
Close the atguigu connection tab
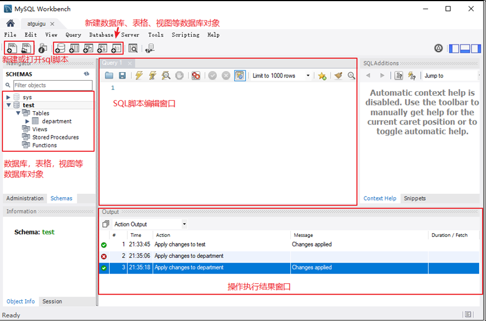click(52, 24)
